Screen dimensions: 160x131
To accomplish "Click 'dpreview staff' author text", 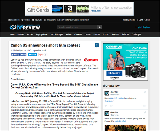I will point(39,50).
